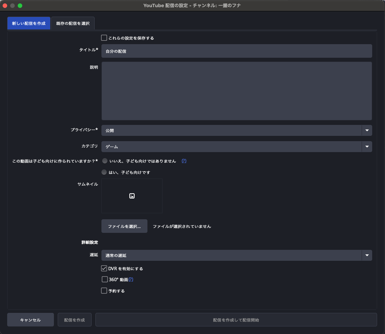385x334 pixels.
Task: Close the window with red button
Action: pos(5,6)
